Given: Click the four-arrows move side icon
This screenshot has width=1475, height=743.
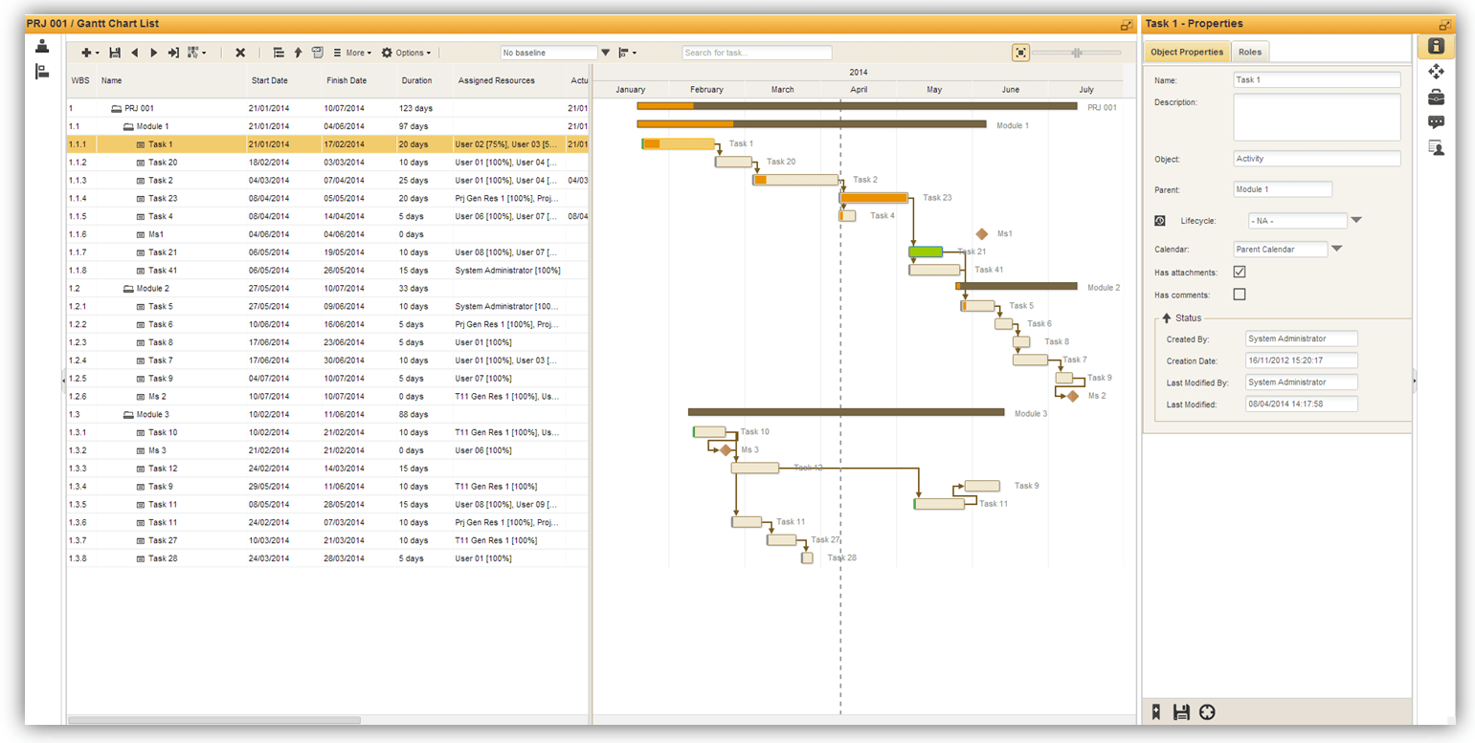Looking at the screenshot, I should [1436, 72].
